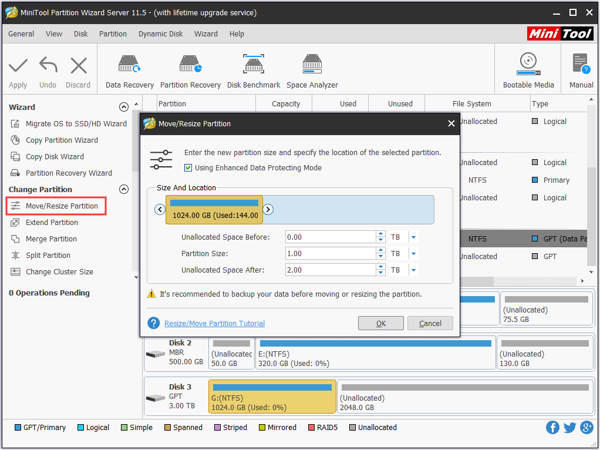Open MiniTool Google Plus icon

[586, 428]
